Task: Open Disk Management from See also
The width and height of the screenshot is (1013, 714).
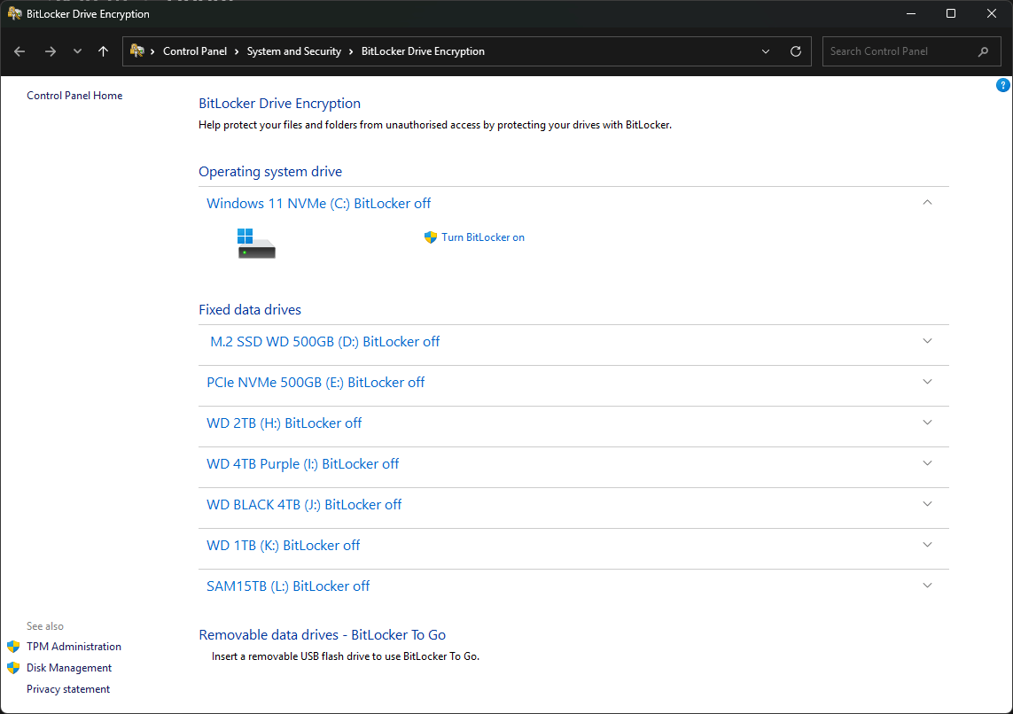Action: [x=69, y=668]
